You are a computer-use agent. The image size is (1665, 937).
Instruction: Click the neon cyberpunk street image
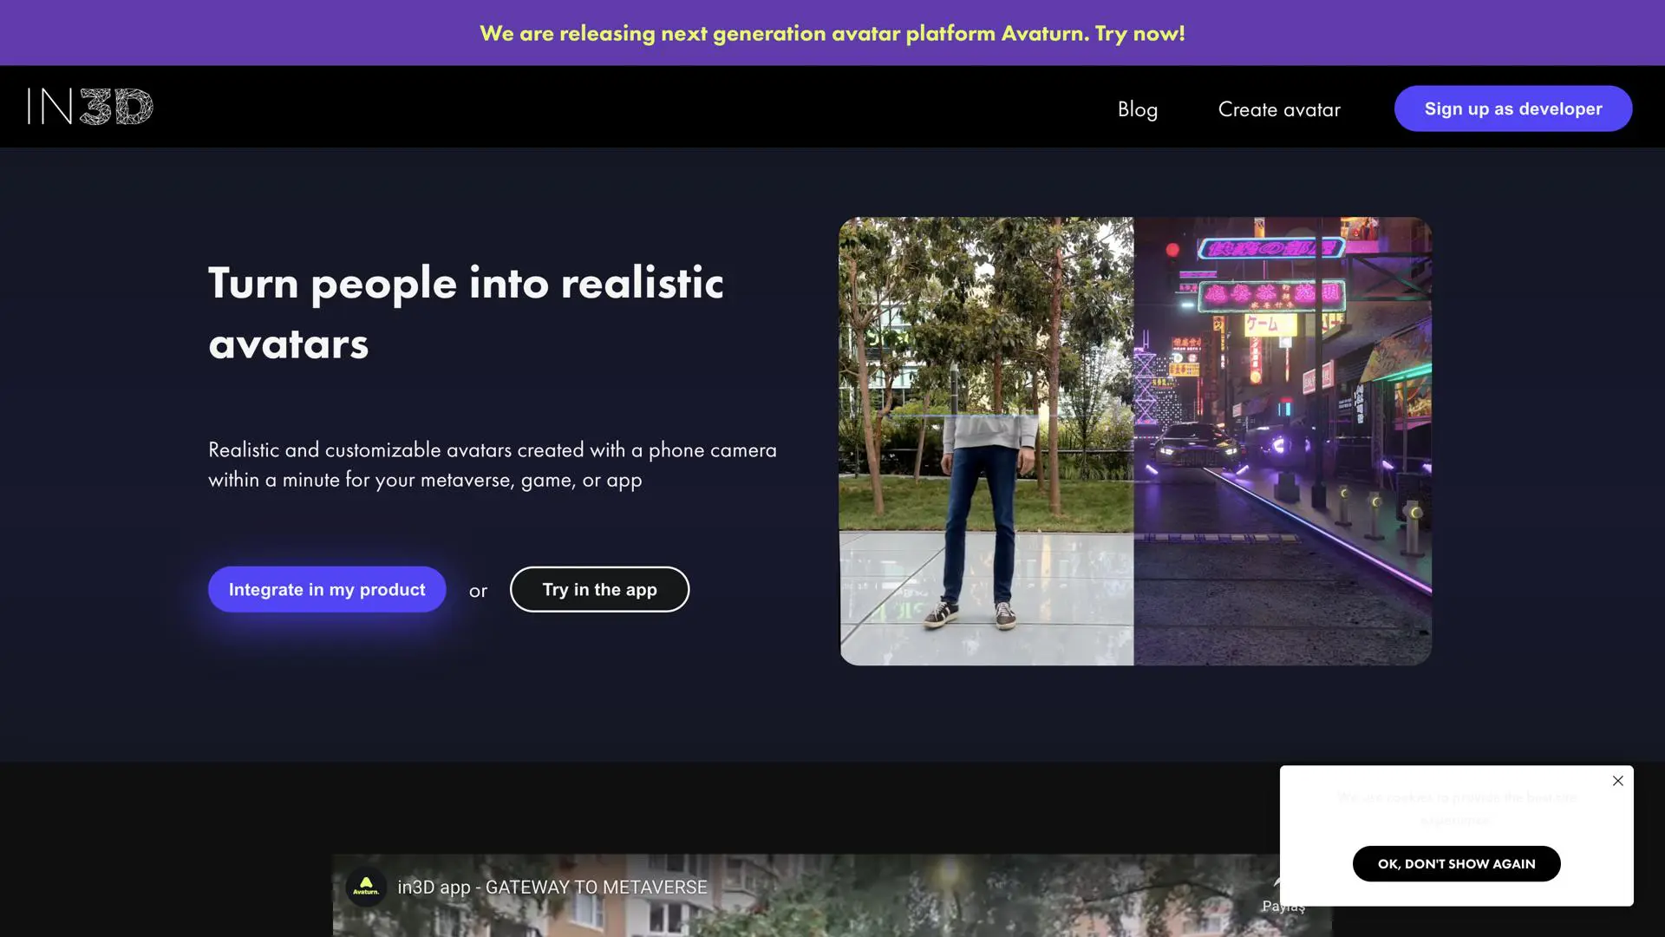pyautogui.click(x=1282, y=441)
